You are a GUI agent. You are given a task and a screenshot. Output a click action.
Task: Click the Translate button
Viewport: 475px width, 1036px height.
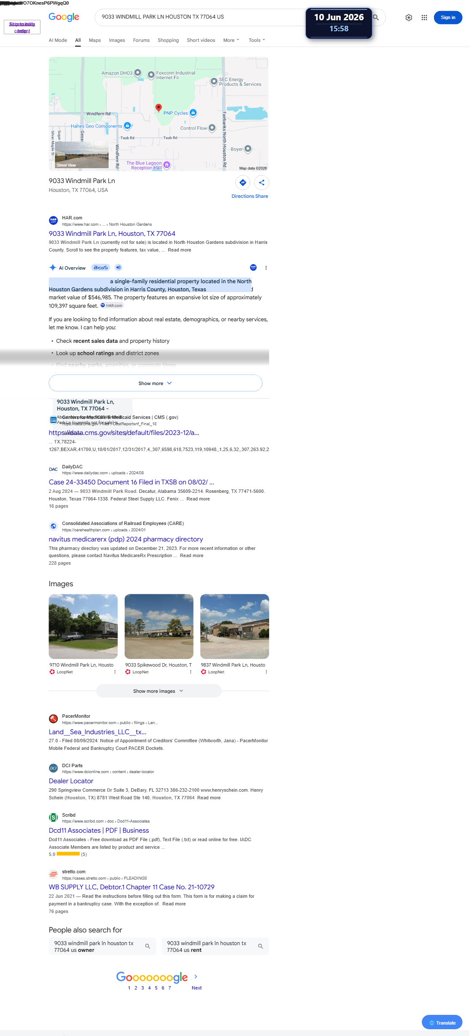[442, 1022]
